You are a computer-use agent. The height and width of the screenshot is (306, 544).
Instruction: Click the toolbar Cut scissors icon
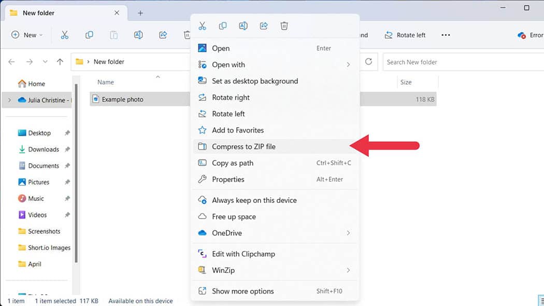[x=65, y=35]
